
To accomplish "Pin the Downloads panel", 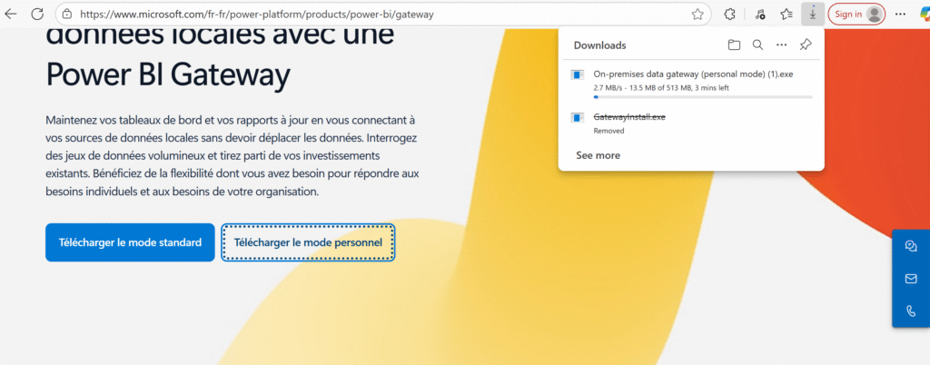I will [x=806, y=45].
